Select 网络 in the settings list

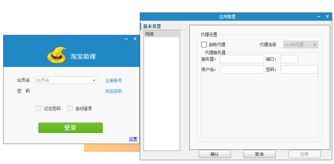click(162, 34)
